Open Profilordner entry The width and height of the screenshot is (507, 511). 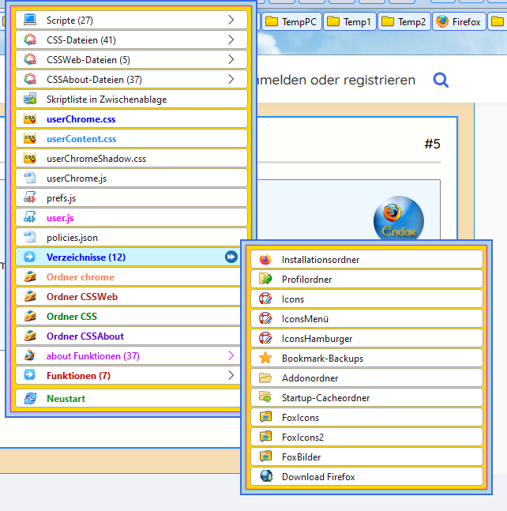click(366, 280)
